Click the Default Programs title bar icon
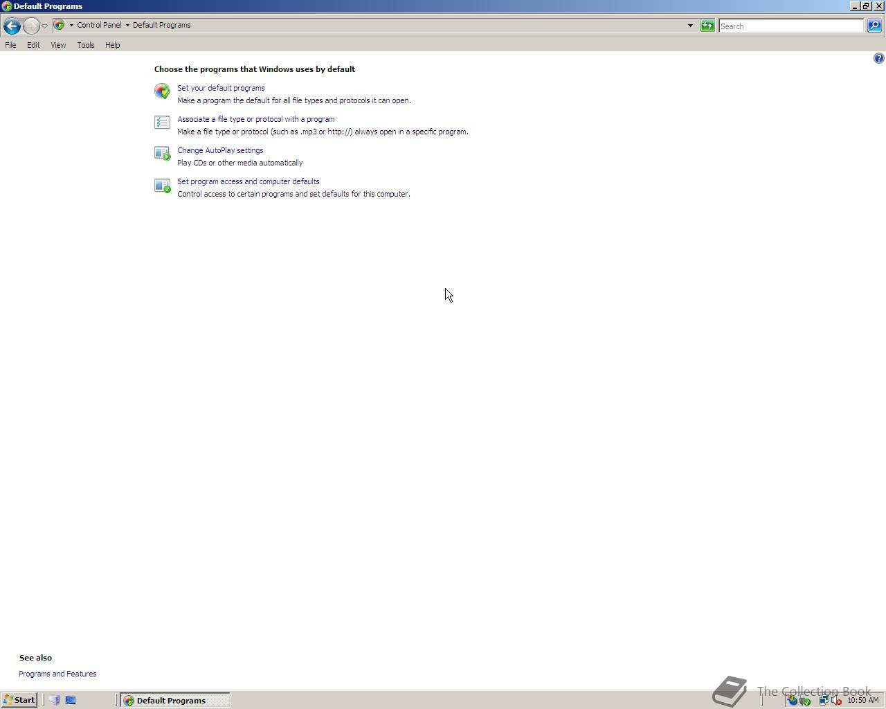Screen dimensions: 886x709 [x=7, y=6]
